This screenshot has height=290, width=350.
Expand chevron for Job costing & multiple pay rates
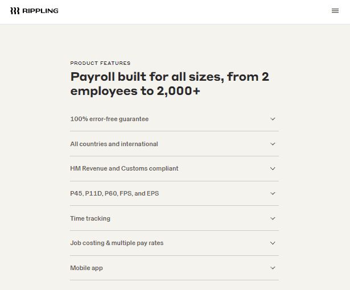273,243
